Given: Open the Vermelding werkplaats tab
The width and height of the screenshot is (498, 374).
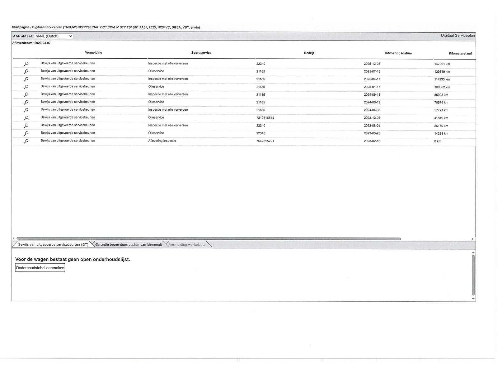Looking at the screenshot, I should (x=187, y=245).
